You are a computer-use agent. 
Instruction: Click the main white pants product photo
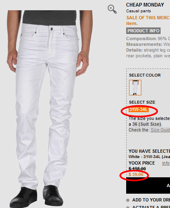coord(50,109)
